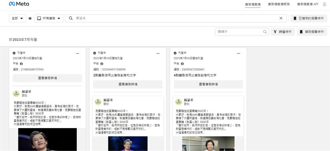View ad details for ad 214883688197043

[x=47, y=78]
